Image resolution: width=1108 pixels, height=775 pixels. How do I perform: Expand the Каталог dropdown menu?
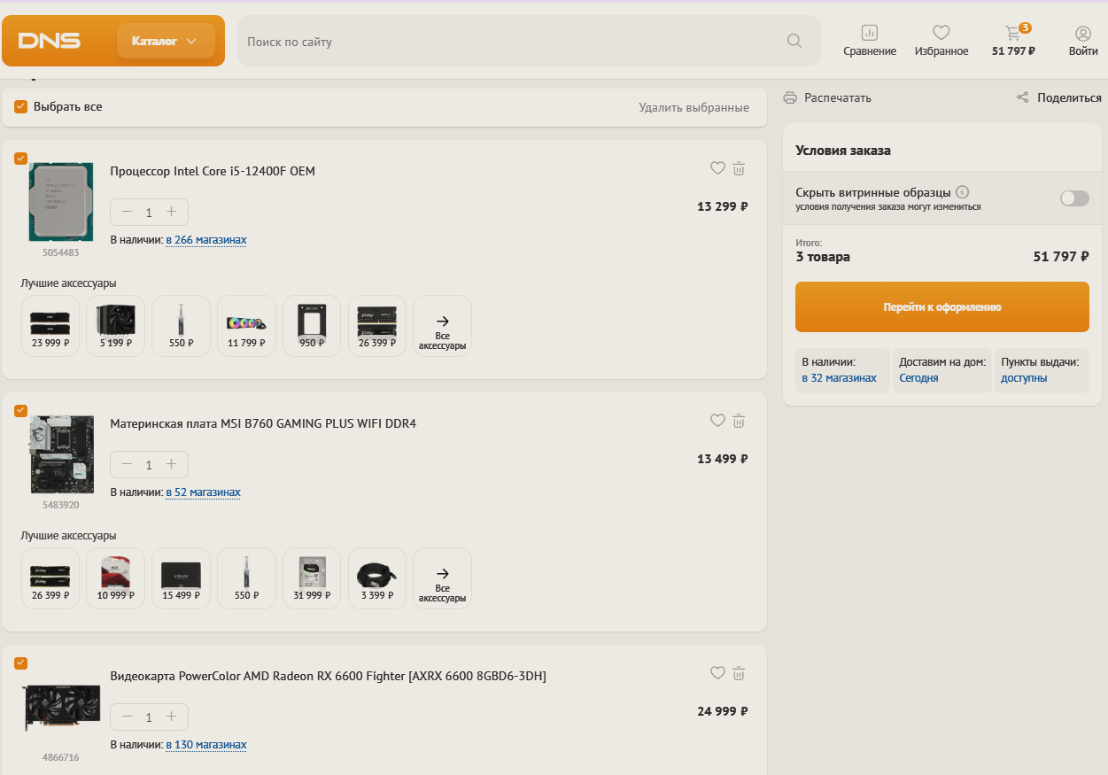pos(166,41)
